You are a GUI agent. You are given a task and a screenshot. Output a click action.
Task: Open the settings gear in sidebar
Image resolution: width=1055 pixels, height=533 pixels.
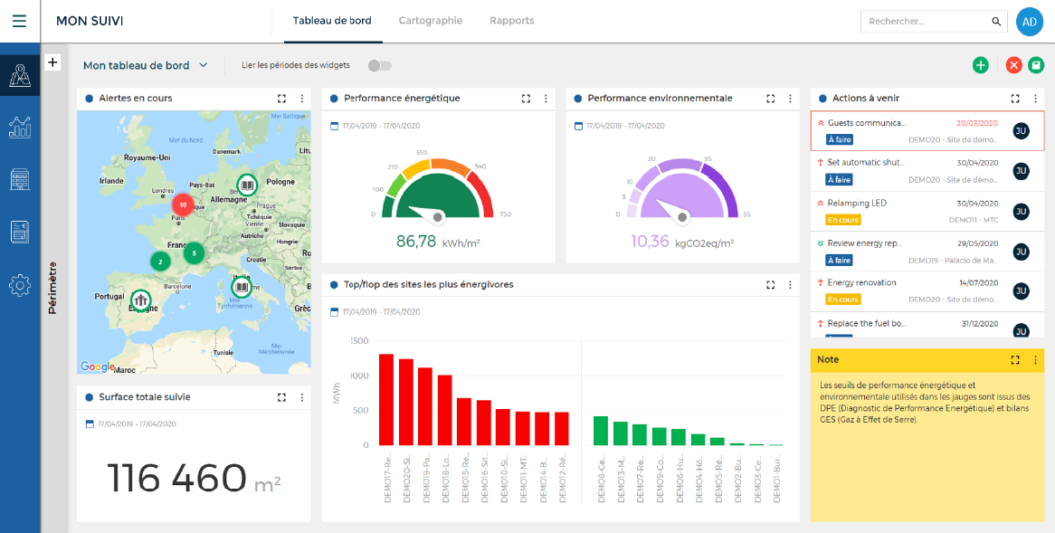click(x=19, y=286)
